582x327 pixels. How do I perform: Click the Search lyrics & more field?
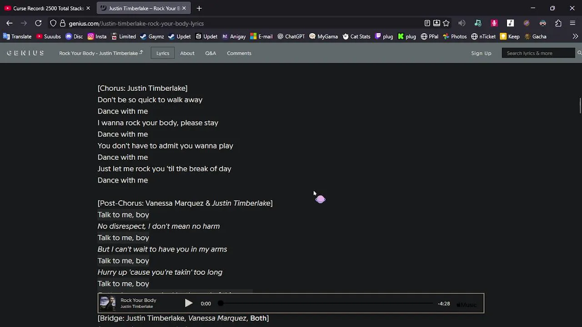pos(538,53)
